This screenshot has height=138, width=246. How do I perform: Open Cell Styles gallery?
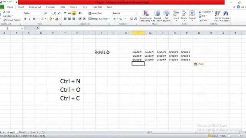point(166,16)
